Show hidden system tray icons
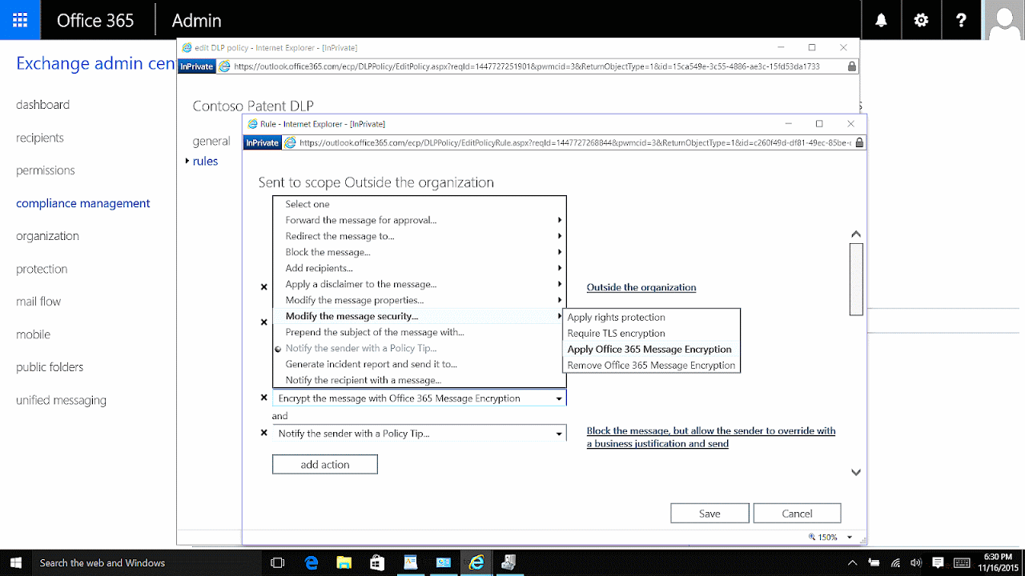Viewport: 1025px width, 576px height. (853, 563)
